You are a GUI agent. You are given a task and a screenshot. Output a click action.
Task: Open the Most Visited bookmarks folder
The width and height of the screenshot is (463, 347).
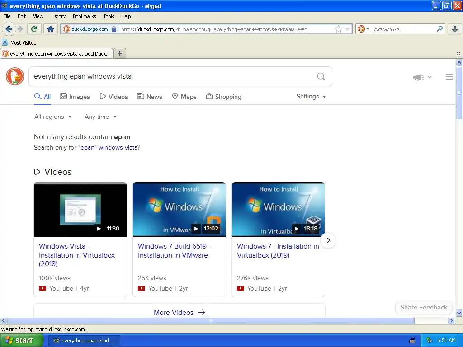point(19,43)
